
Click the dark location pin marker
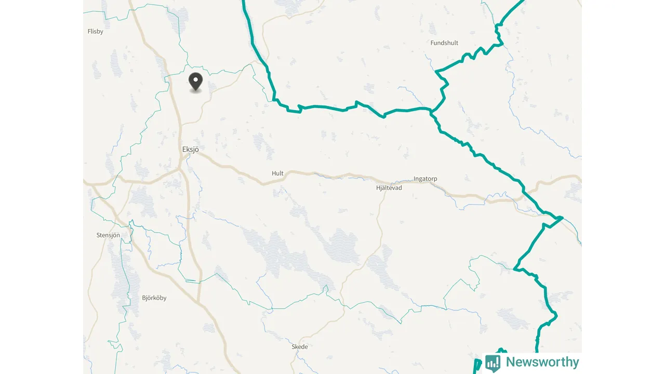pyautogui.click(x=195, y=82)
